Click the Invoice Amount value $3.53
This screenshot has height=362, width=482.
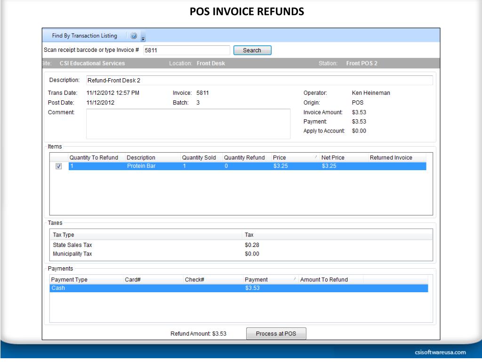[359, 112]
